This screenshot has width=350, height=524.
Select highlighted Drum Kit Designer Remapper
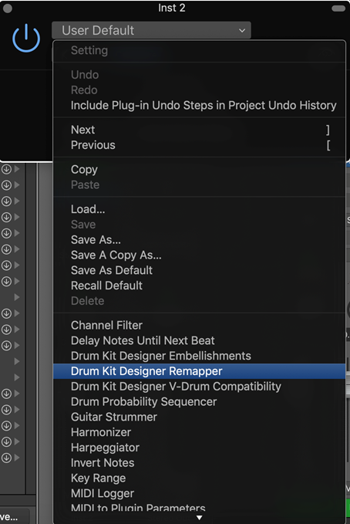tap(200, 371)
